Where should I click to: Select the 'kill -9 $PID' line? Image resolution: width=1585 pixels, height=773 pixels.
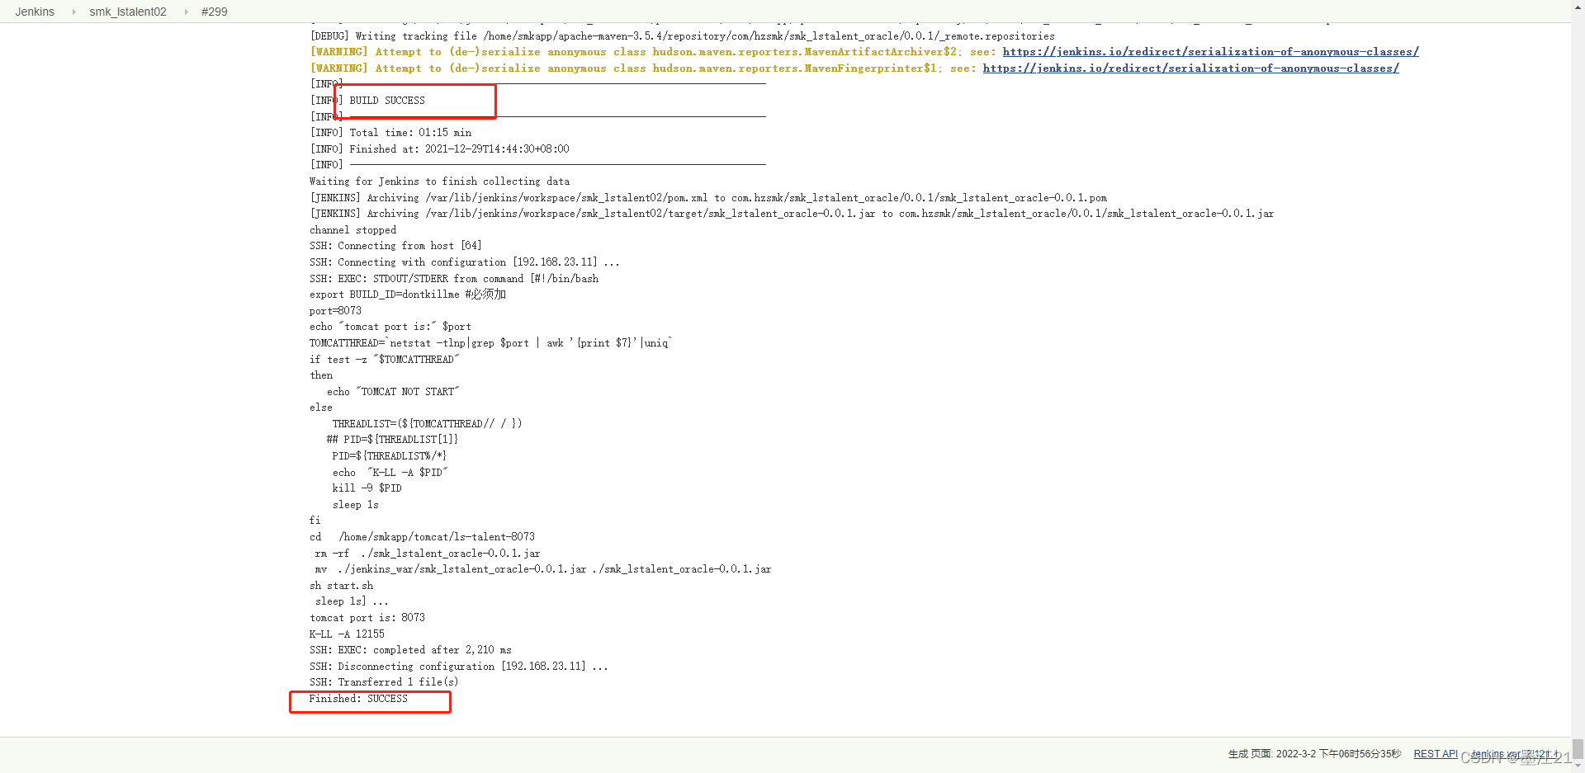pos(367,488)
